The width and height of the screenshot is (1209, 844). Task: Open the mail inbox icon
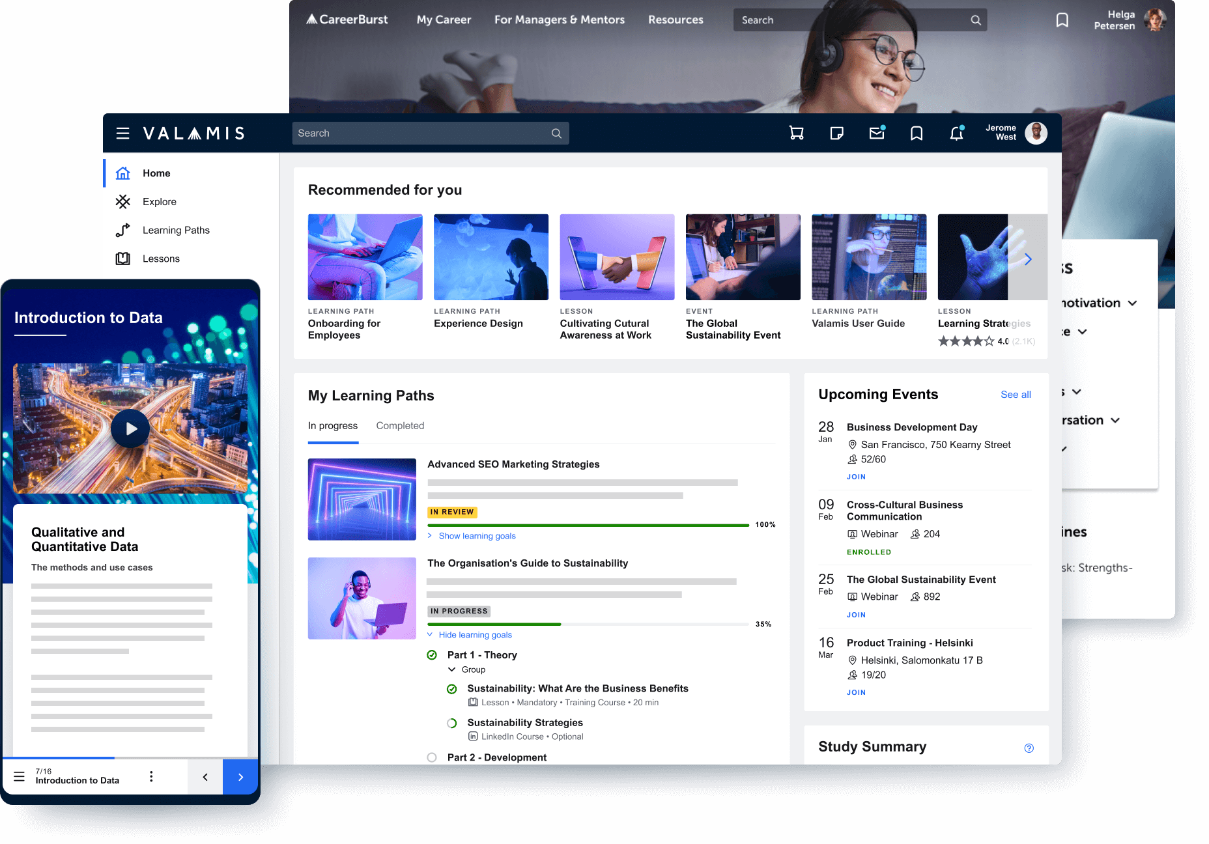(877, 134)
